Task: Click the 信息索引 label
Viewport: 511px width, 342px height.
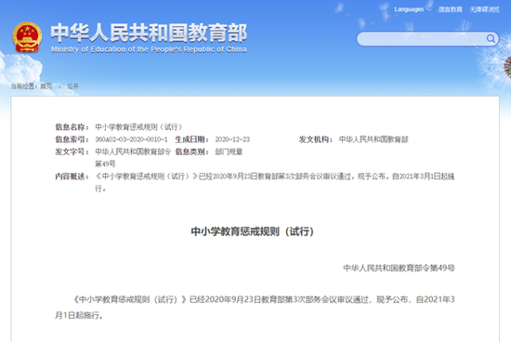Action: [x=72, y=139]
